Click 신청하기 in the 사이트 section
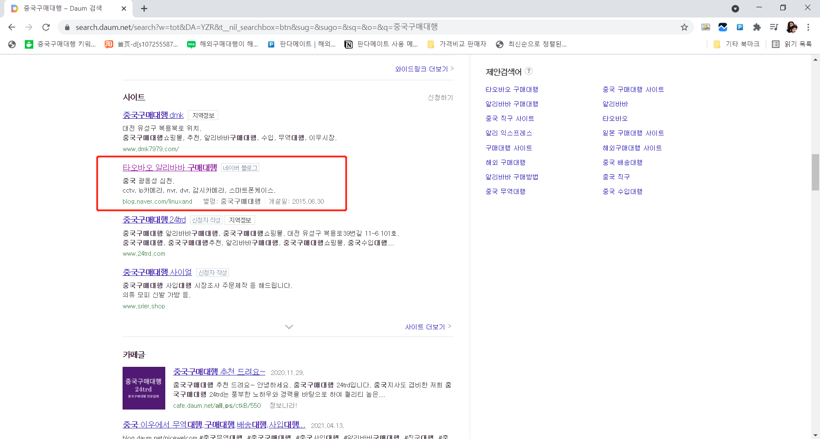The height and width of the screenshot is (439, 820). pyautogui.click(x=440, y=97)
